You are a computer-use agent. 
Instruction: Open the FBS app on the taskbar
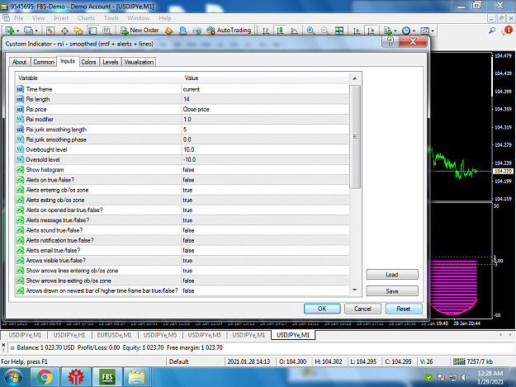[x=107, y=377]
